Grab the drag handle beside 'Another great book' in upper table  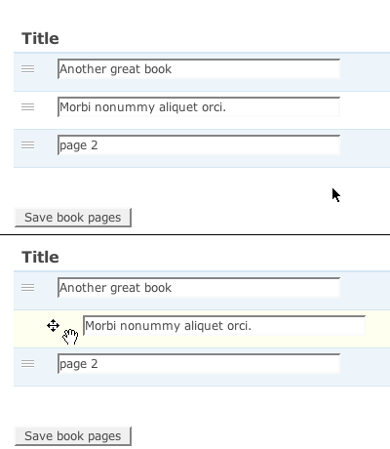tap(27, 68)
